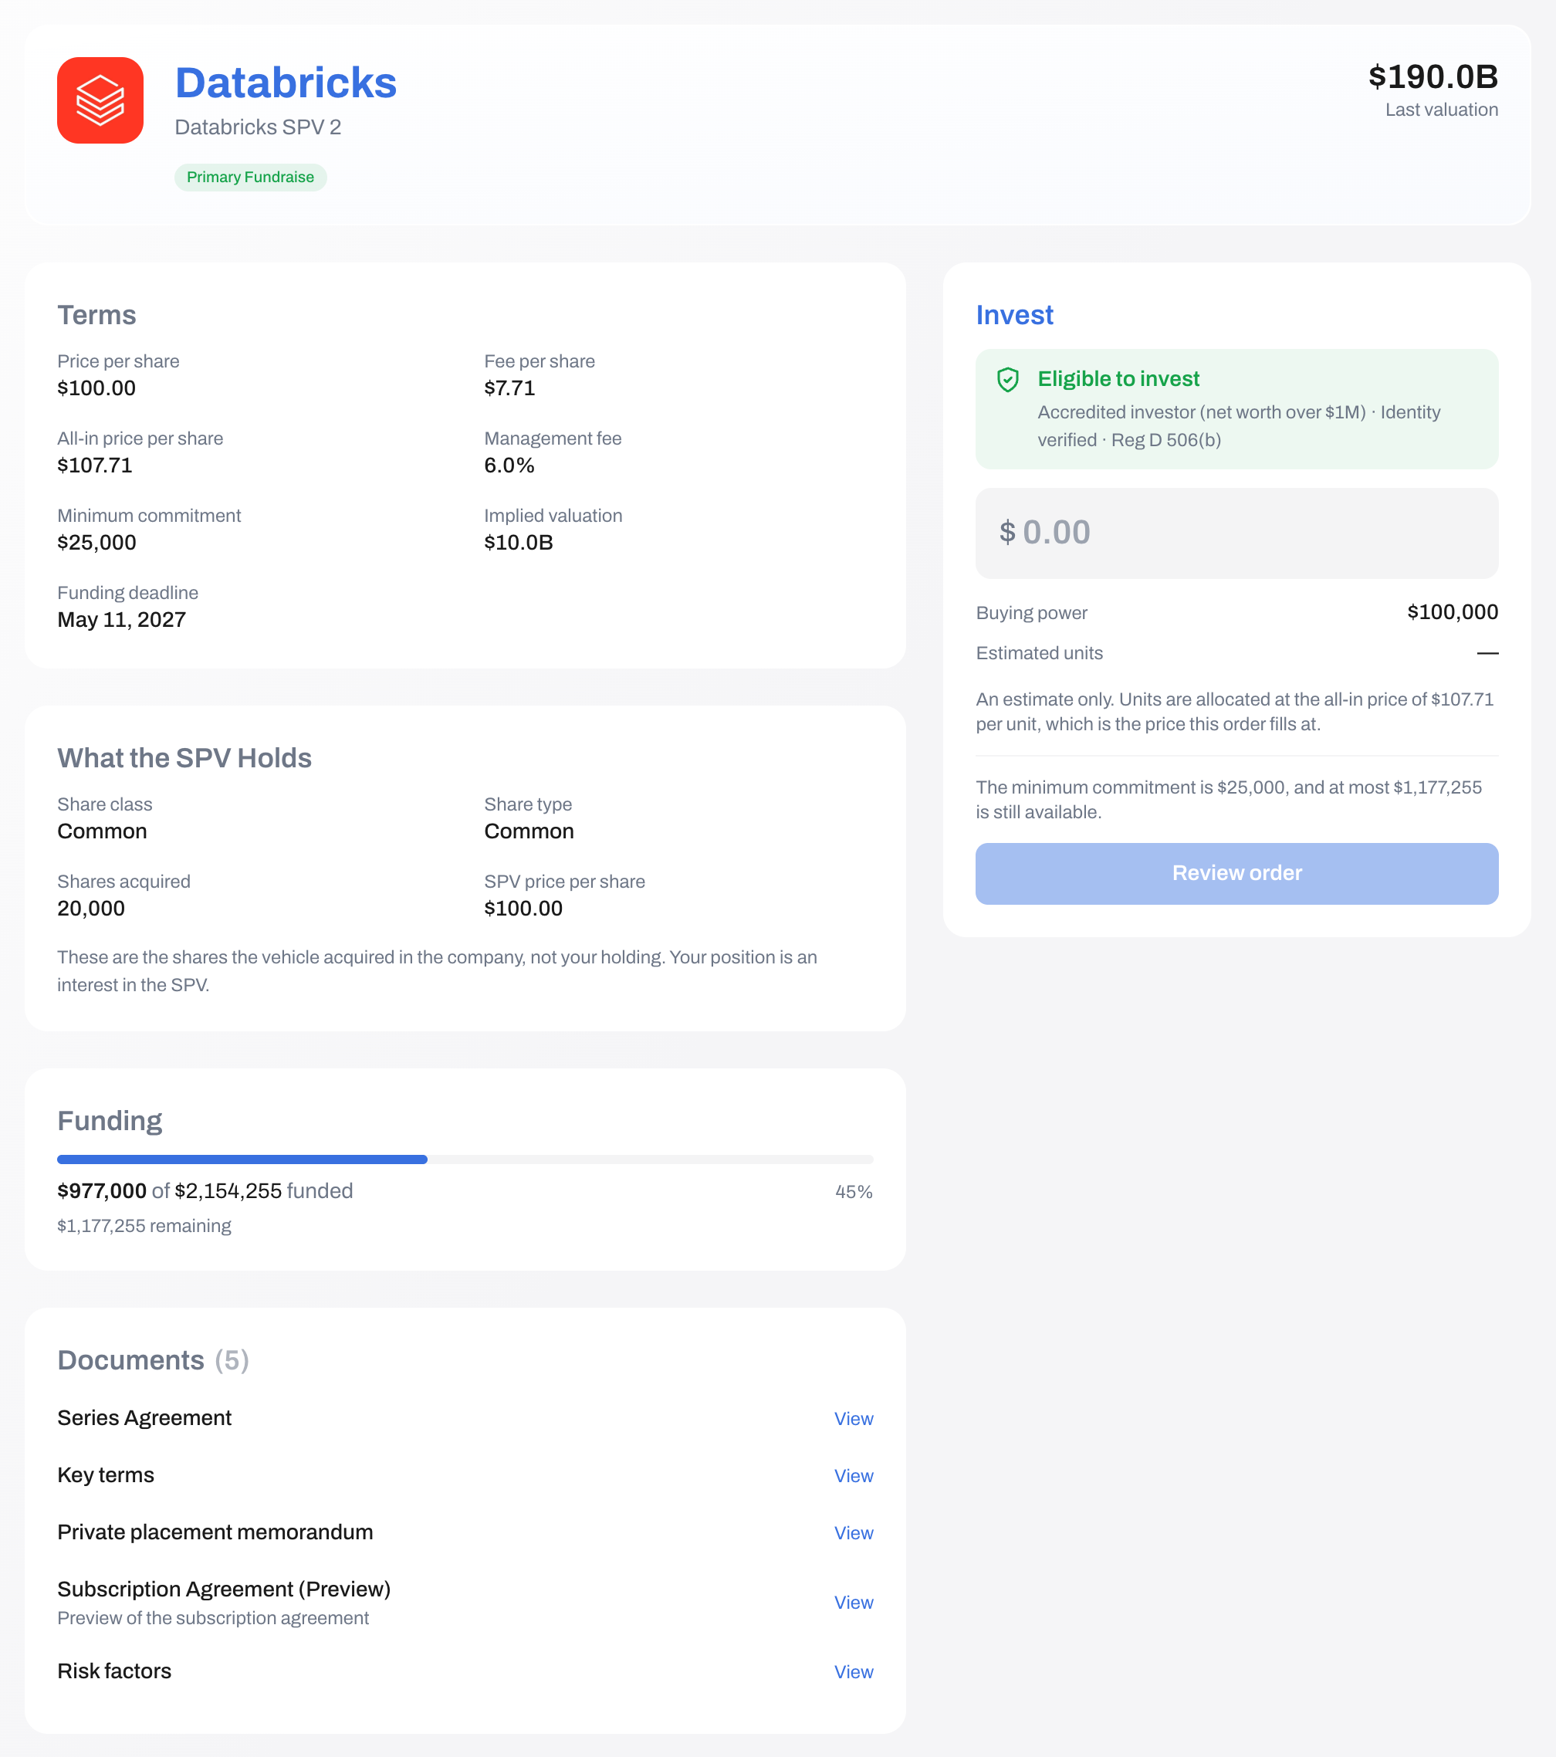Click the Databricks SPV 2 subtitle
Viewport: 1556px width, 1757px height.
click(258, 127)
